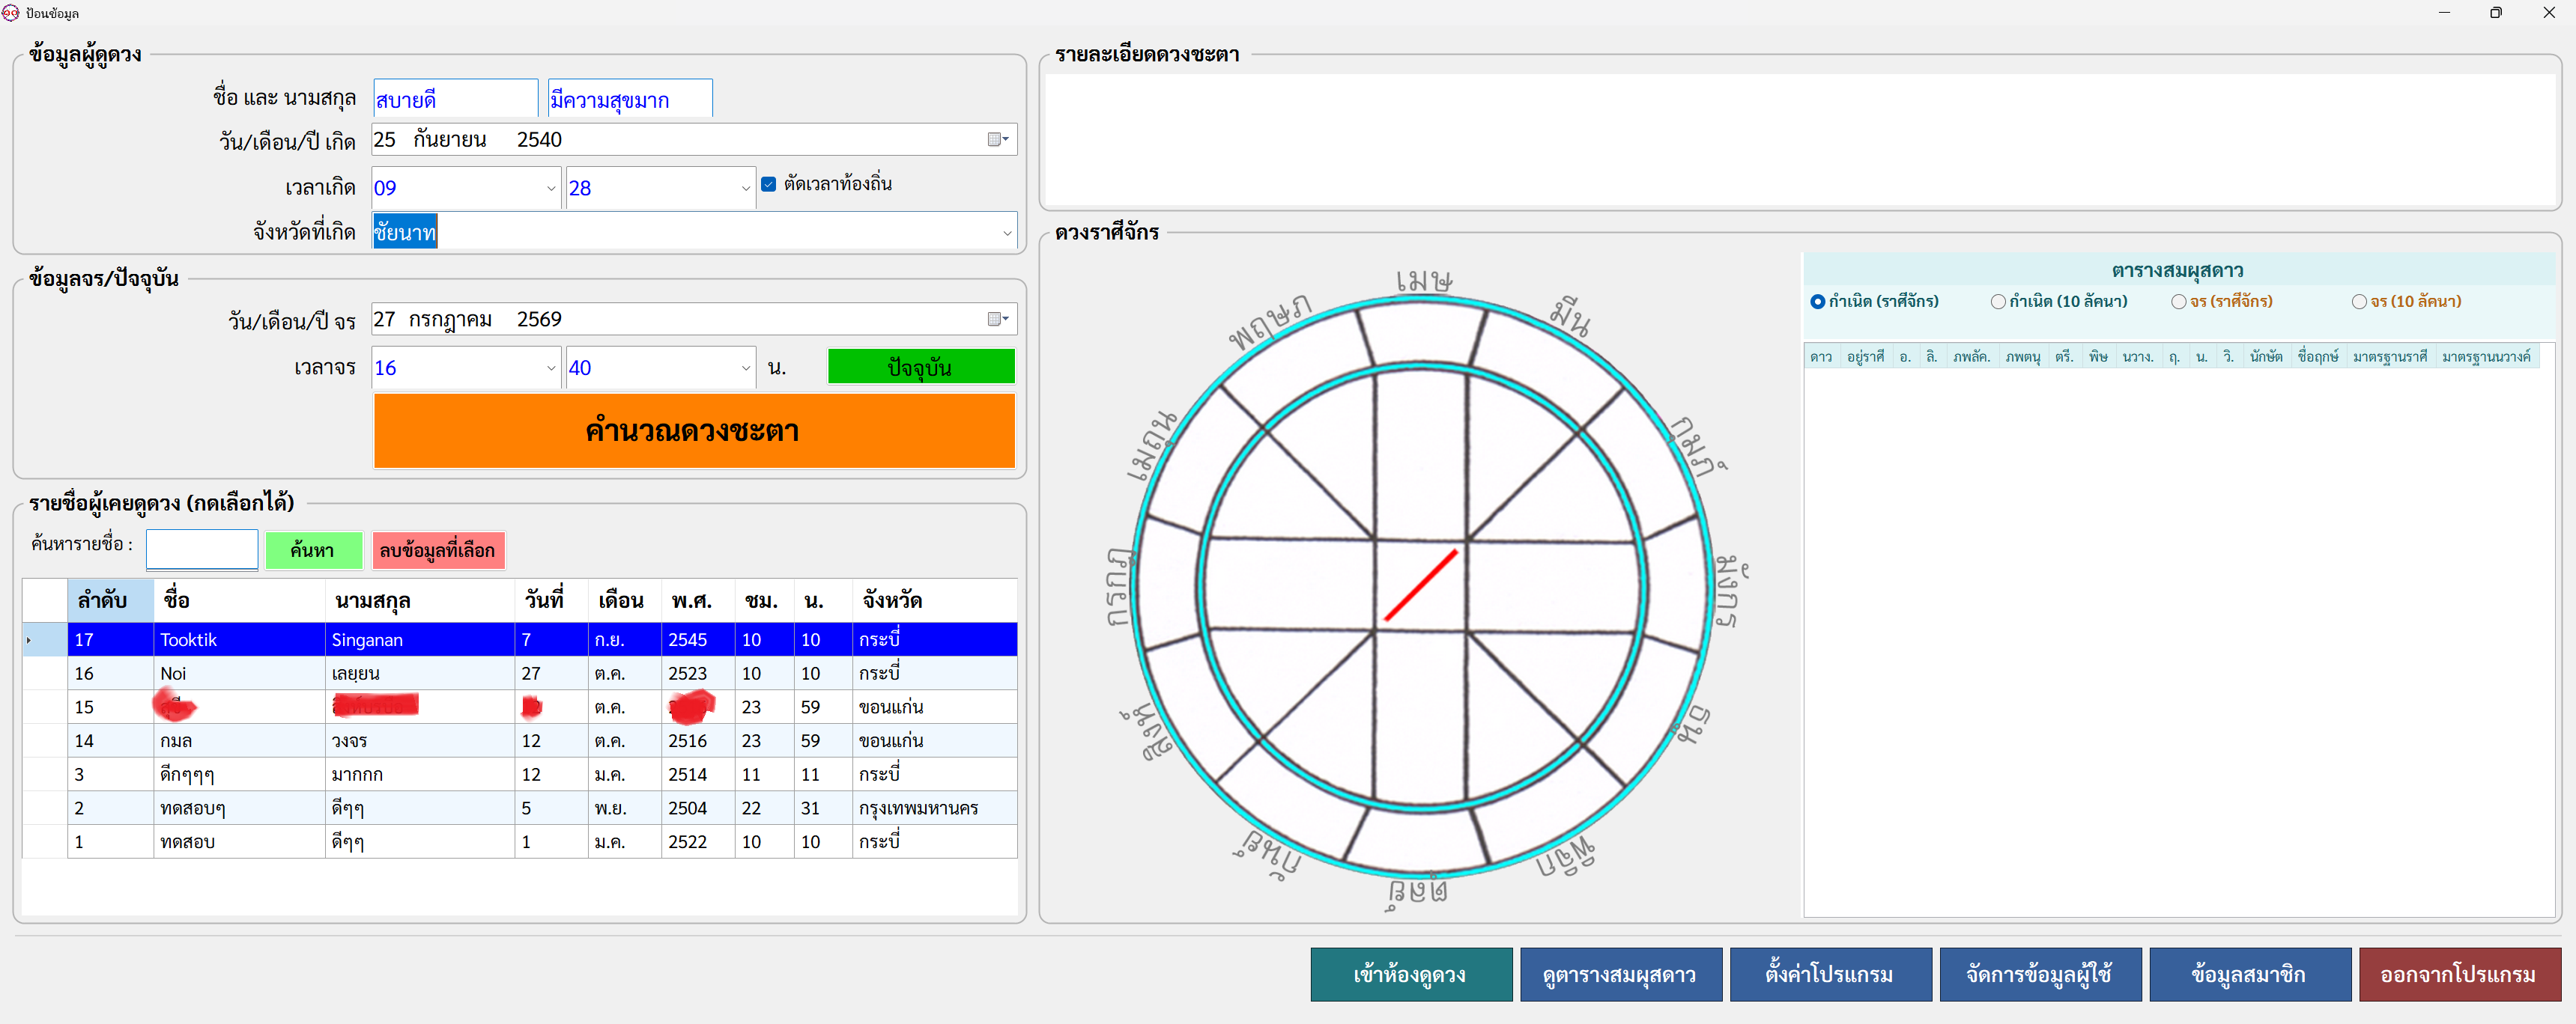
Task: Expand the birth hour dropdown showing 09
Action: 551,189
